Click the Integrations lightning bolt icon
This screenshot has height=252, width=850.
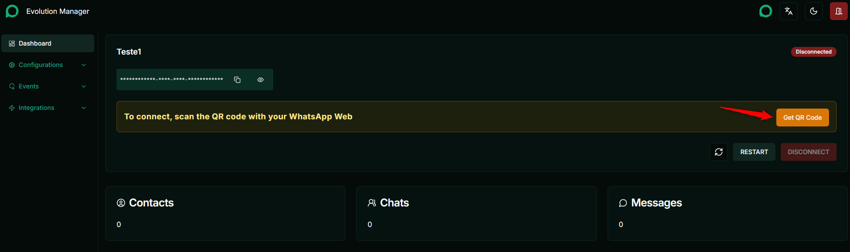coord(12,108)
